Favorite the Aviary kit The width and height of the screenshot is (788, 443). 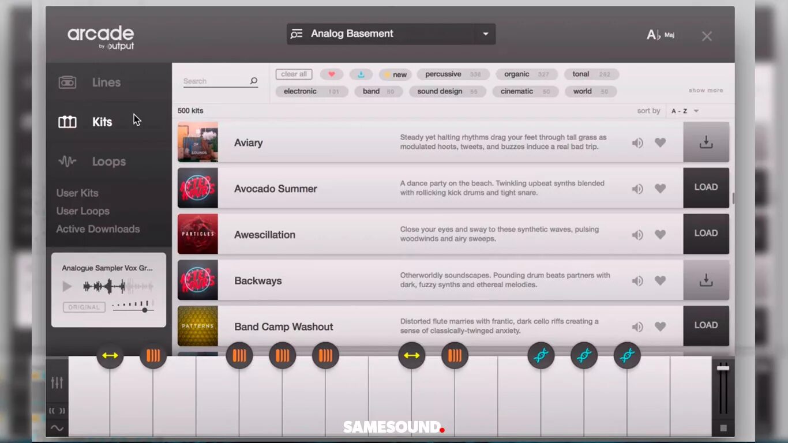tap(661, 142)
